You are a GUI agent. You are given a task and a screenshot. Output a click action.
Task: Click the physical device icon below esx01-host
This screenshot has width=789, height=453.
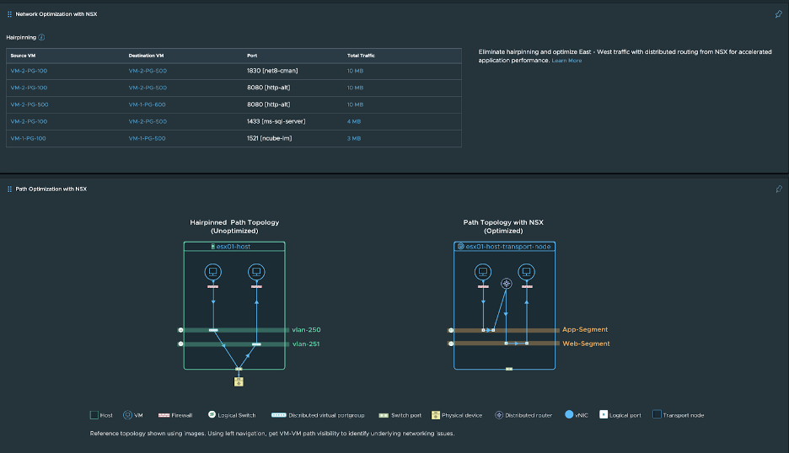tap(239, 381)
